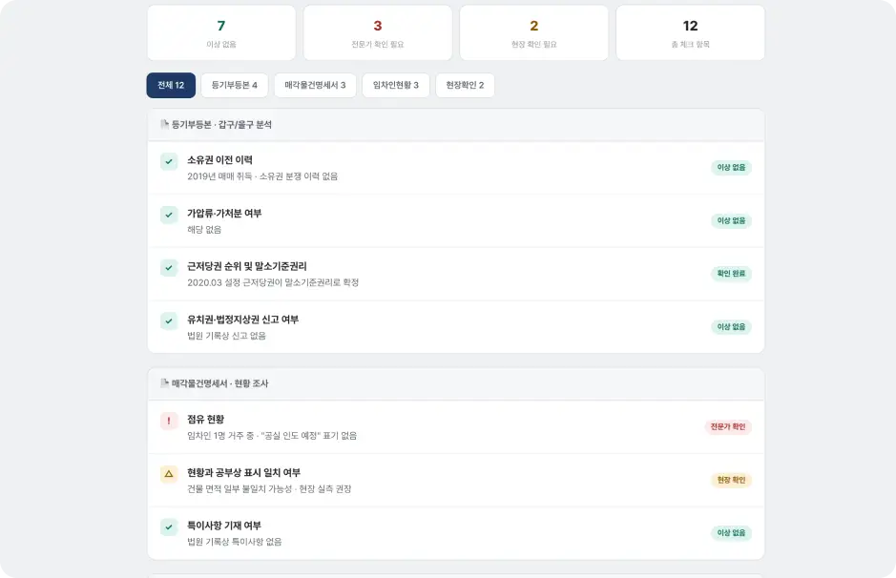Open the 3 전문가 확인 필요 summary card
This screenshot has height=578, width=896.
[x=378, y=32]
